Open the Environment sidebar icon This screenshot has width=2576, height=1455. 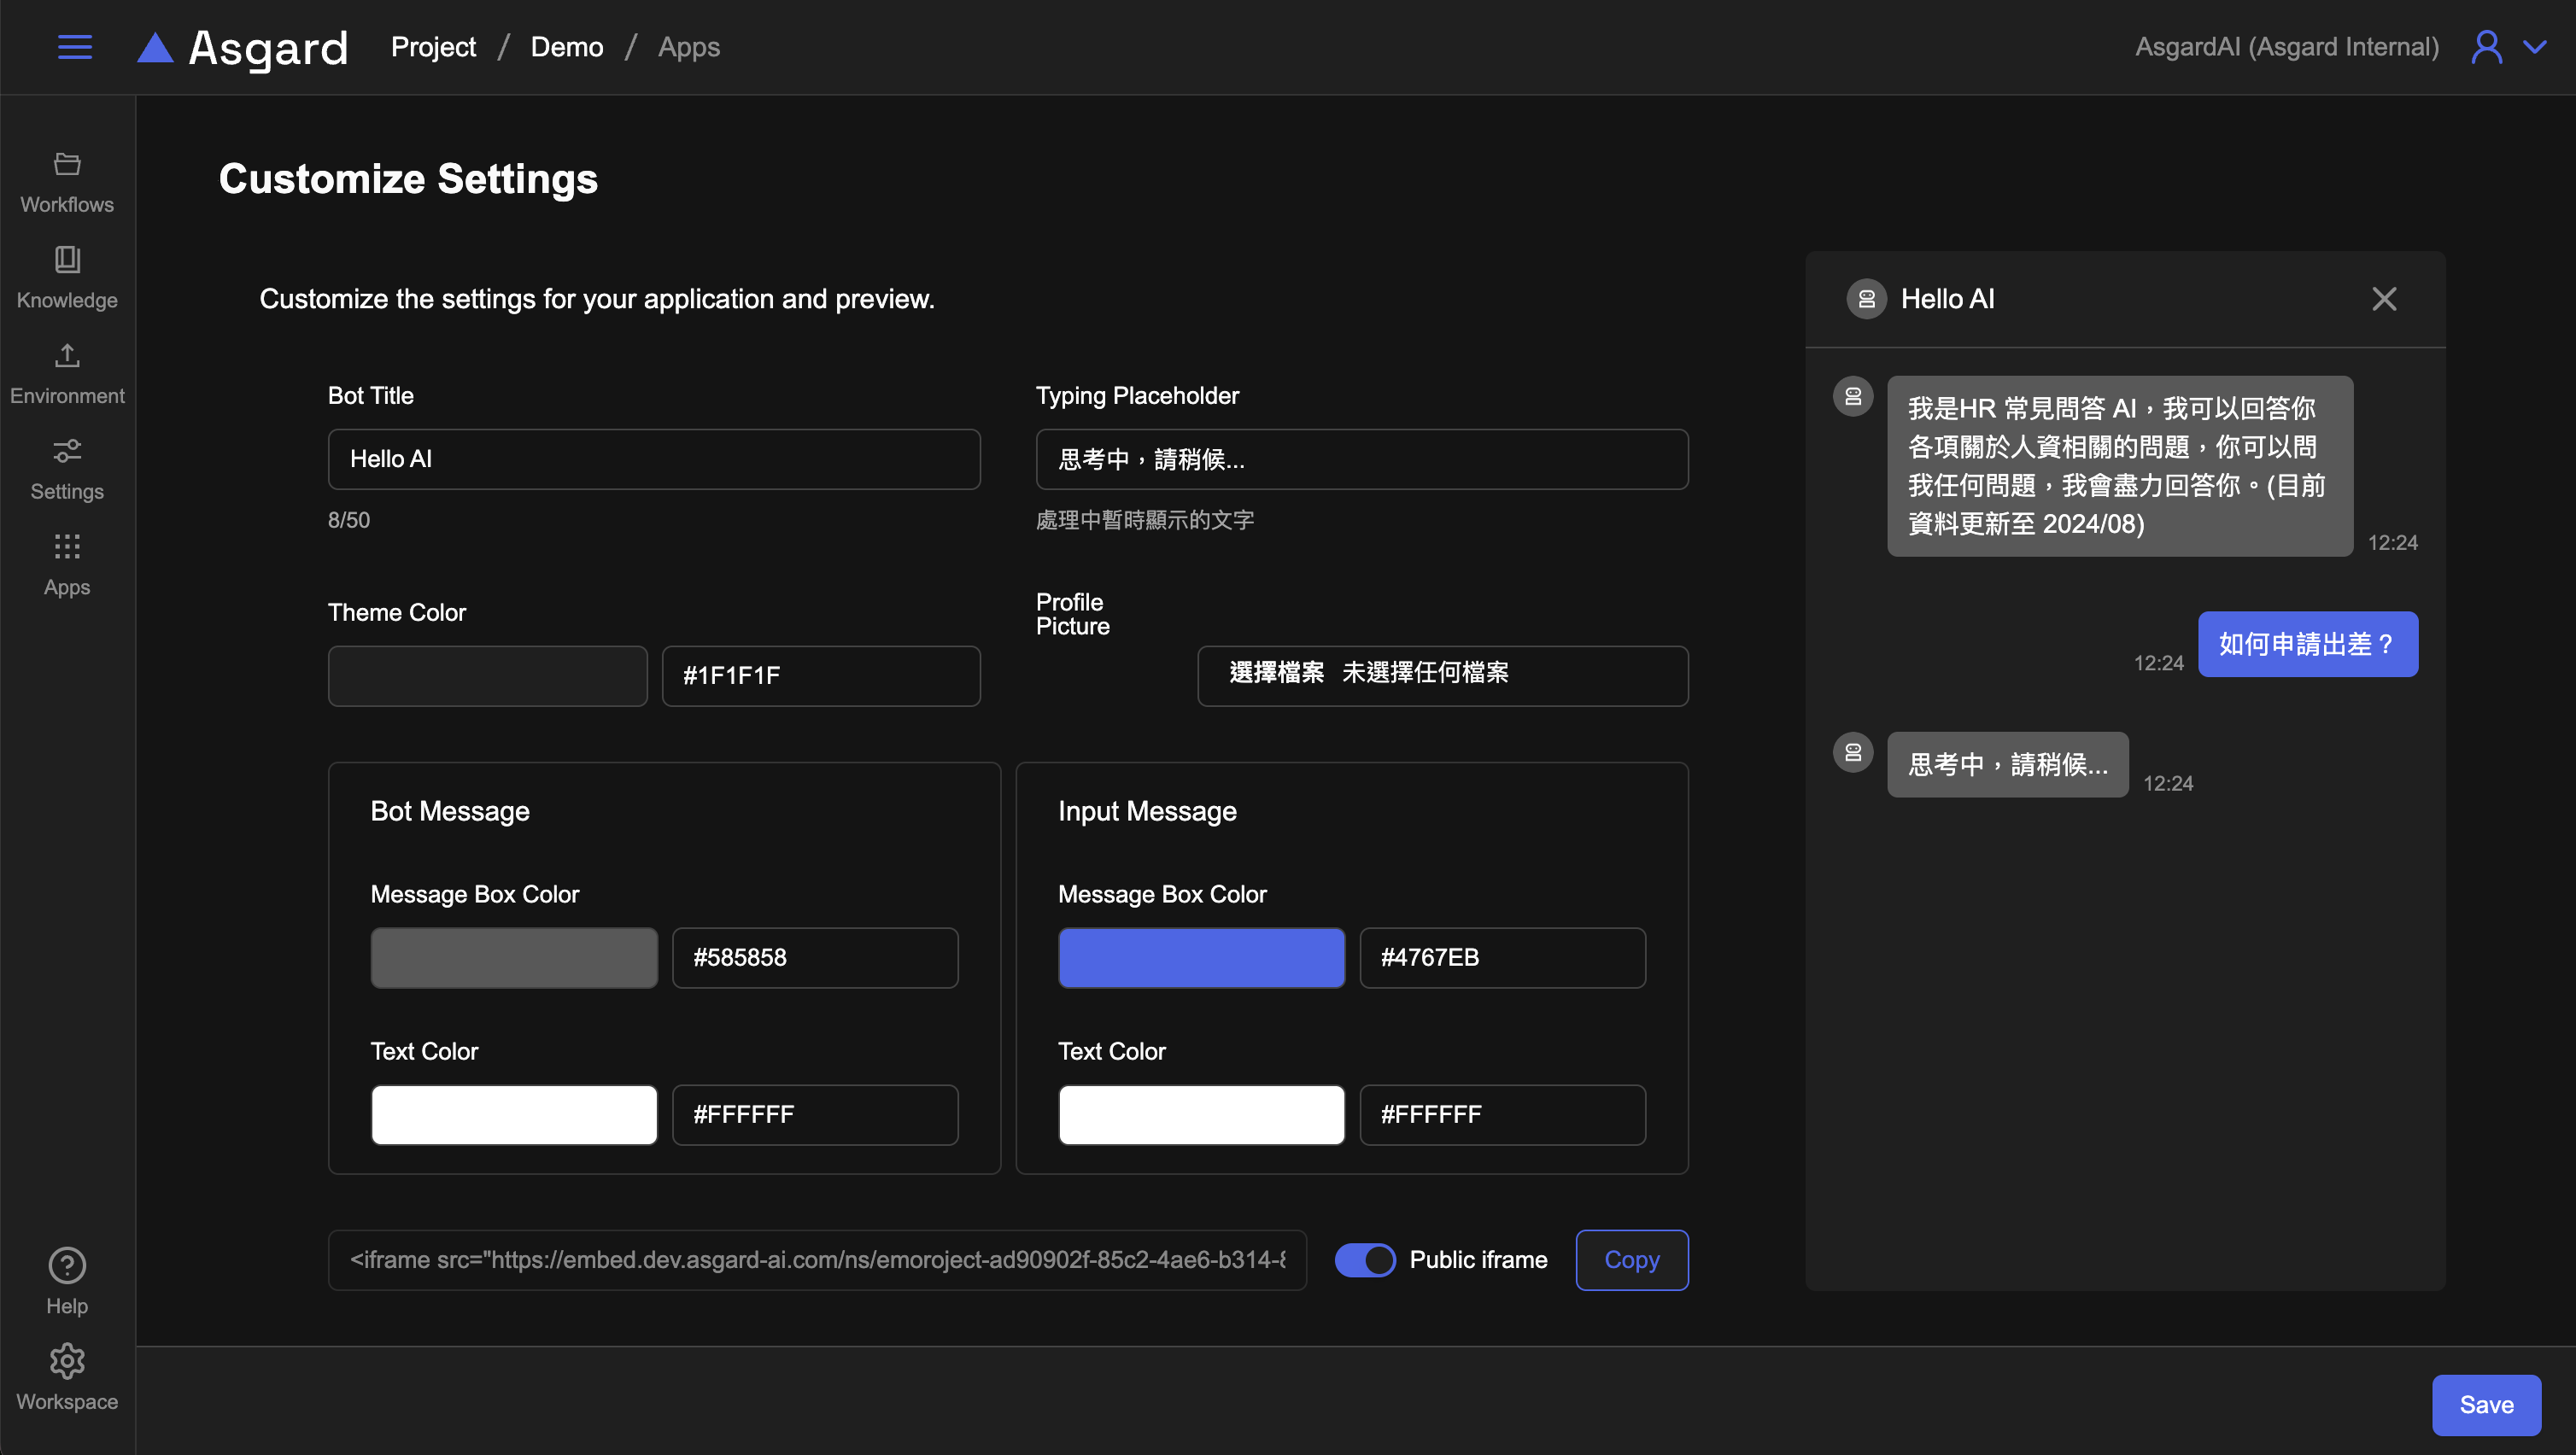pos(67,356)
